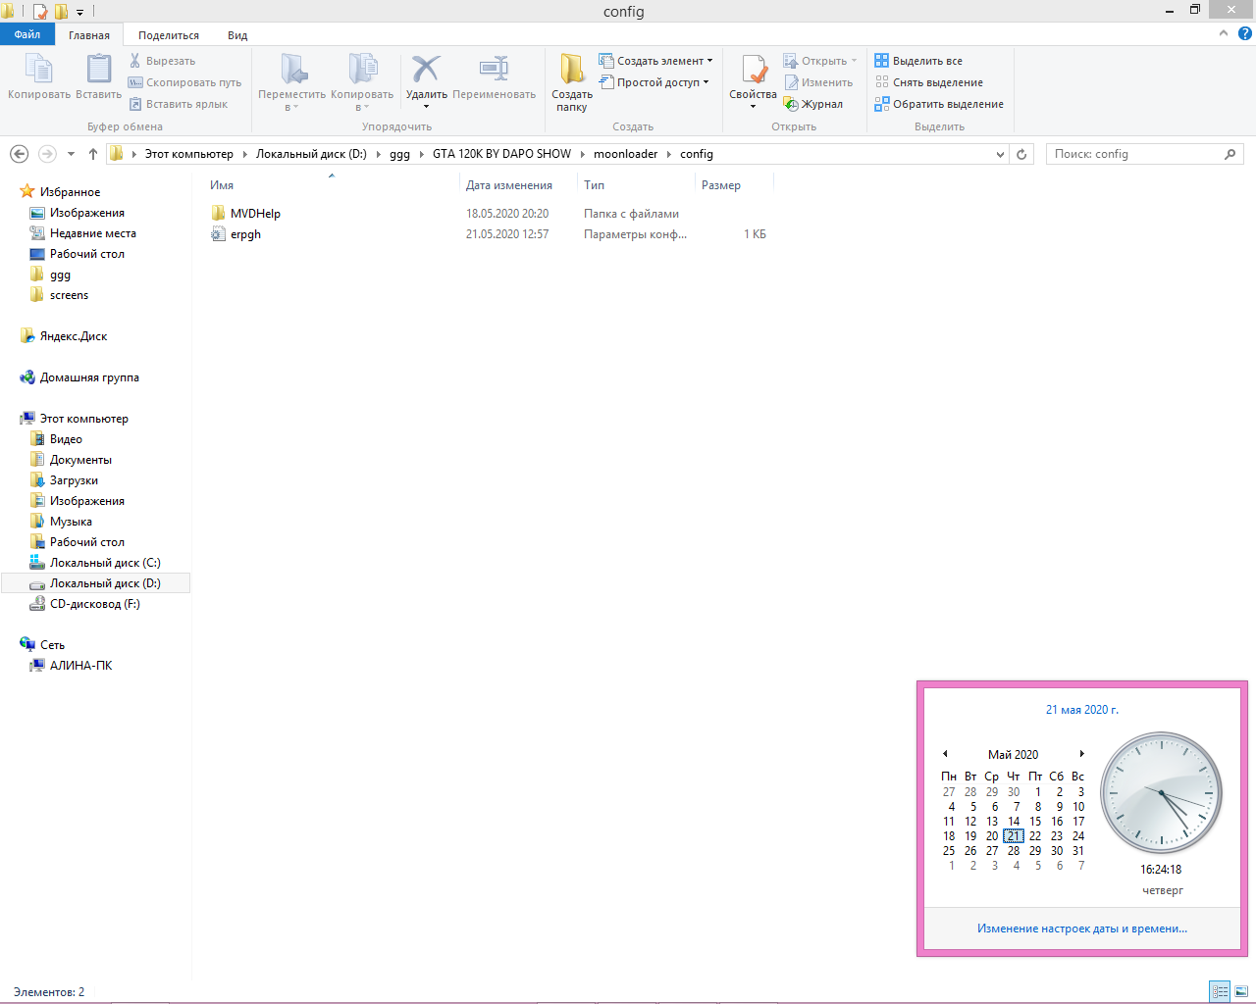The height and width of the screenshot is (1004, 1256).
Task: Switch to details view in status bar
Action: [1220, 991]
